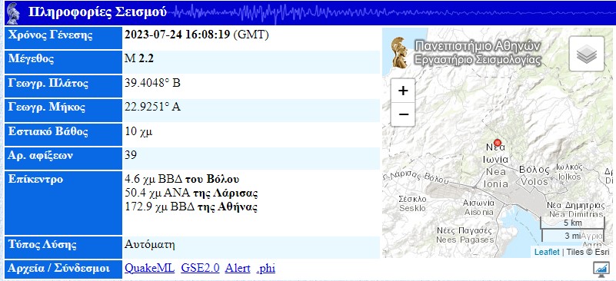Open the map layers selector icon
Screen dimensions: 616x281
pos(587,54)
